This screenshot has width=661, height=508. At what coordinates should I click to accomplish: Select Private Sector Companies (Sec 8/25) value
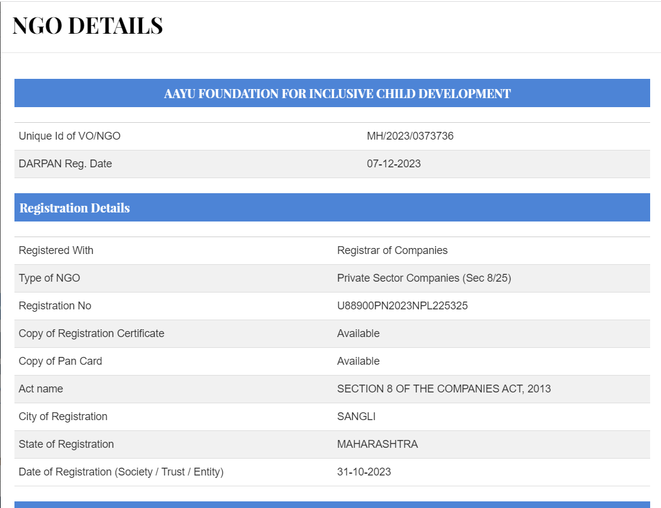click(424, 278)
